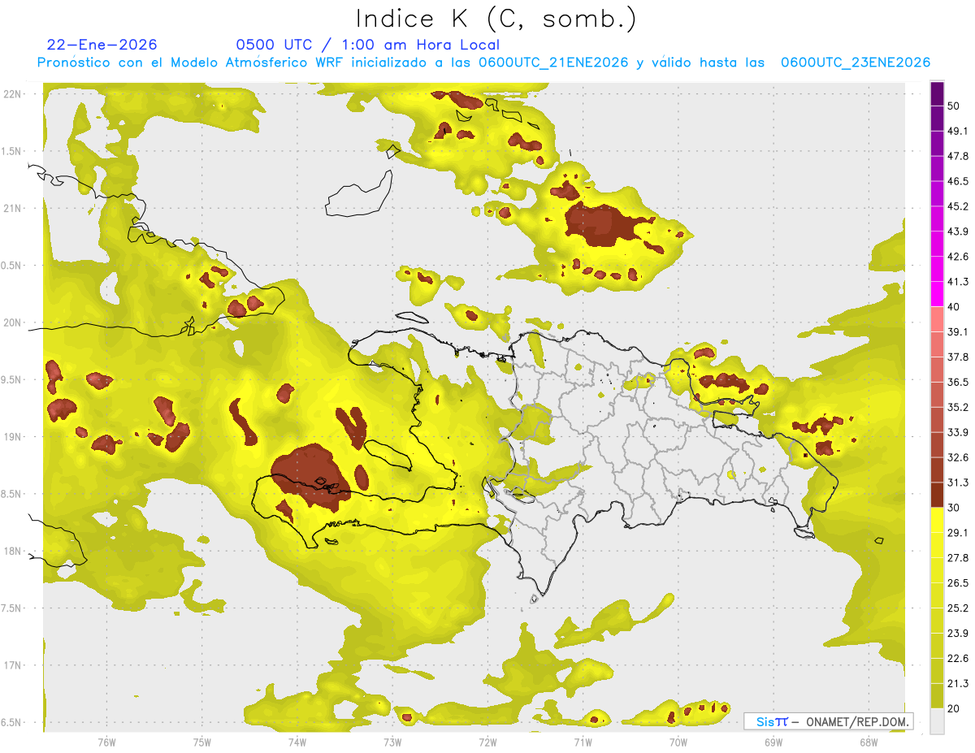This screenshot has width=975, height=753.
Task: Click the '17N' latitude label
Action: point(12,665)
